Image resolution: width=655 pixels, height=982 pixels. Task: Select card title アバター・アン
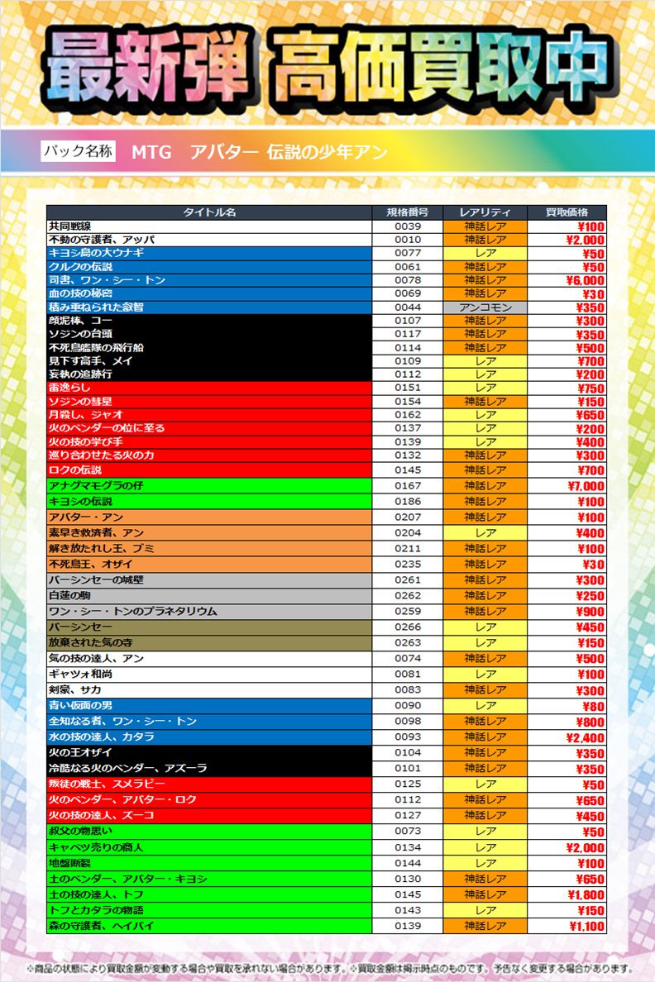[86, 517]
